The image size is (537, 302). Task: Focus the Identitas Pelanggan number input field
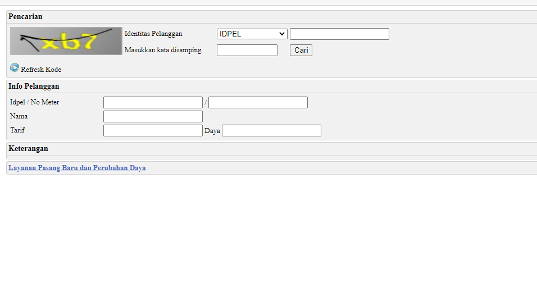(x=339, y=34)
